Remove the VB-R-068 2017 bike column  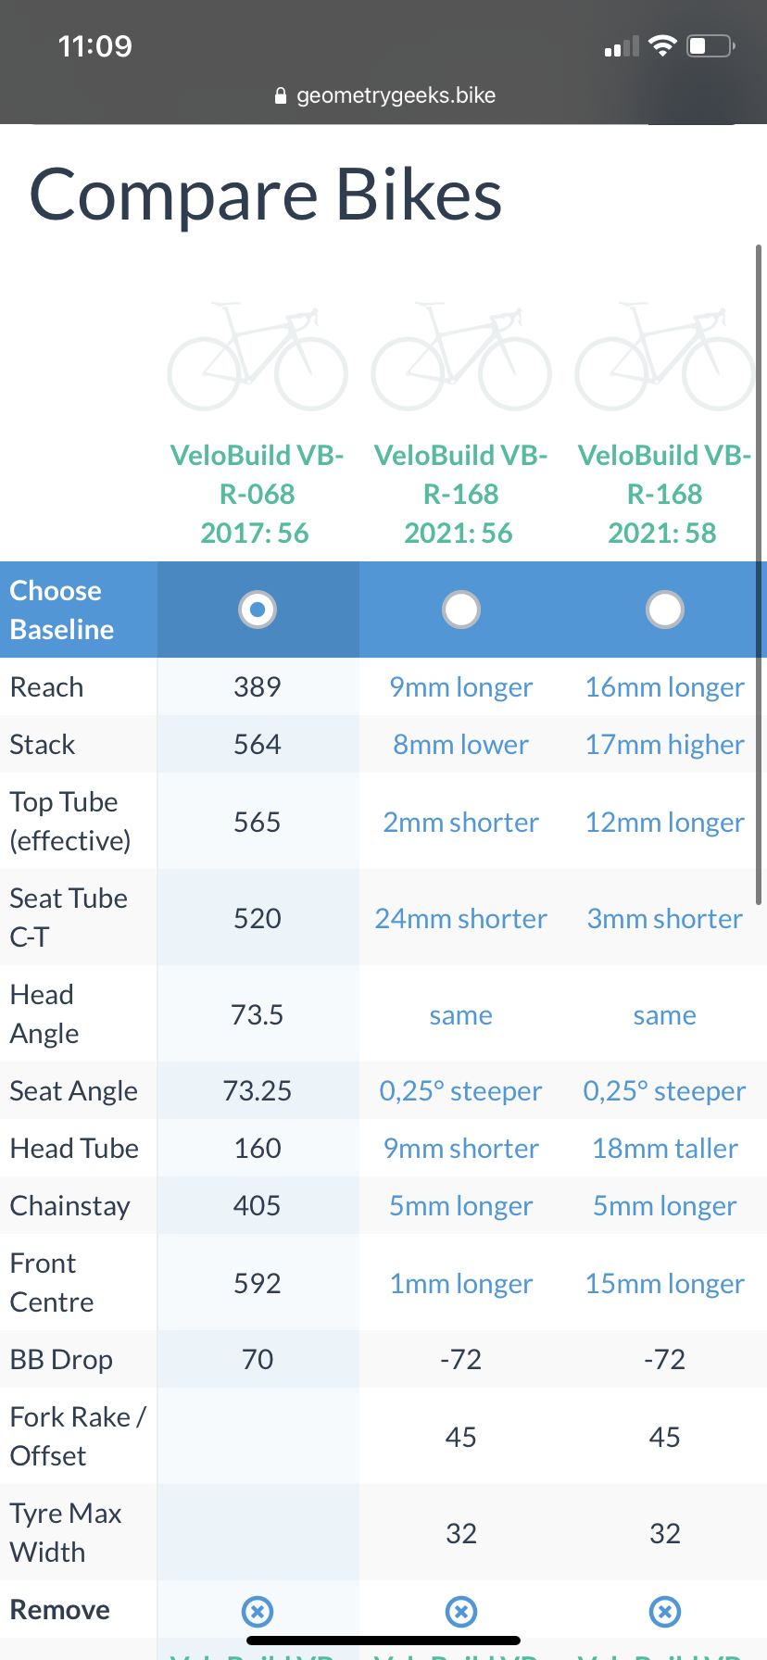click(x=258, y=1612)
